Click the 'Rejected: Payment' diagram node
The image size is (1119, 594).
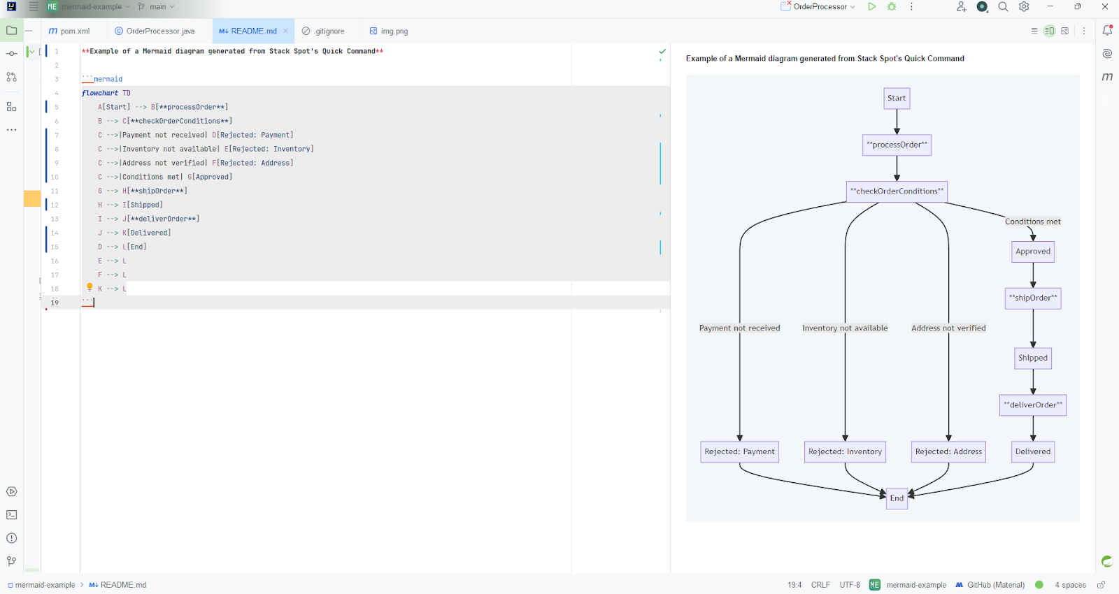coord(739,452)
